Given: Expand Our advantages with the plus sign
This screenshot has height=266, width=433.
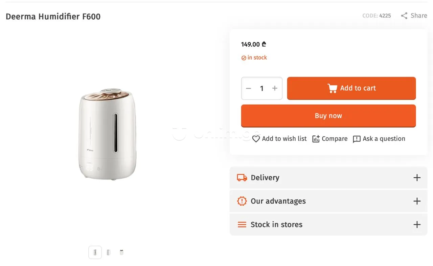Looking at the screenshot, I should 417,201.
